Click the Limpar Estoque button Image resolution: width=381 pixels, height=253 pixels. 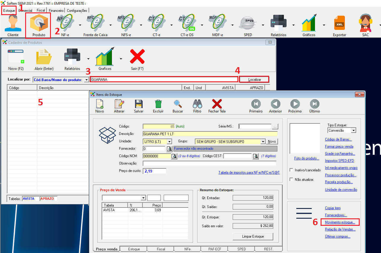[253, 236]
